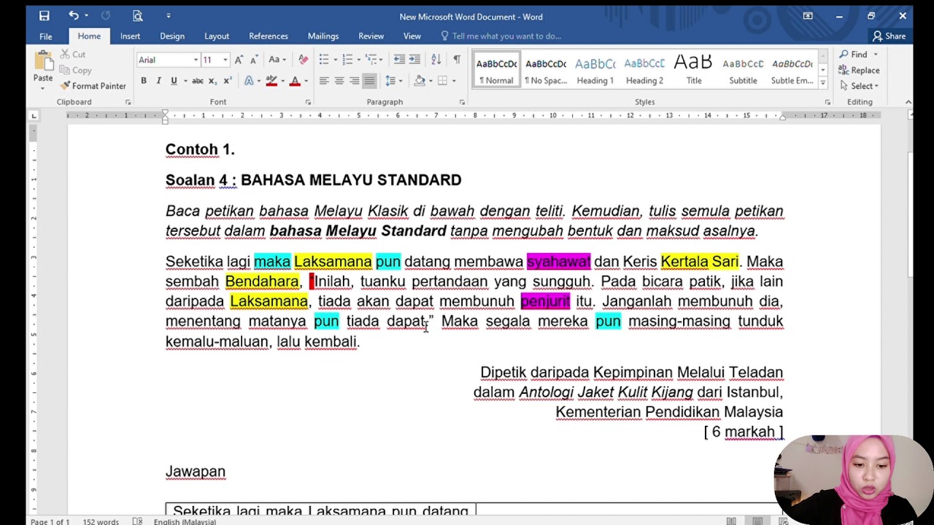This screenshot has width=934, height=525.
Task: Align text to the right
Action: [354, 81]
